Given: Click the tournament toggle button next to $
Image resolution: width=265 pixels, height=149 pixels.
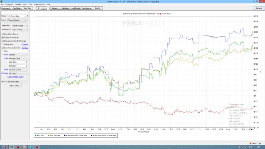Looking at the screenshot, I should [x=44, y=8].
